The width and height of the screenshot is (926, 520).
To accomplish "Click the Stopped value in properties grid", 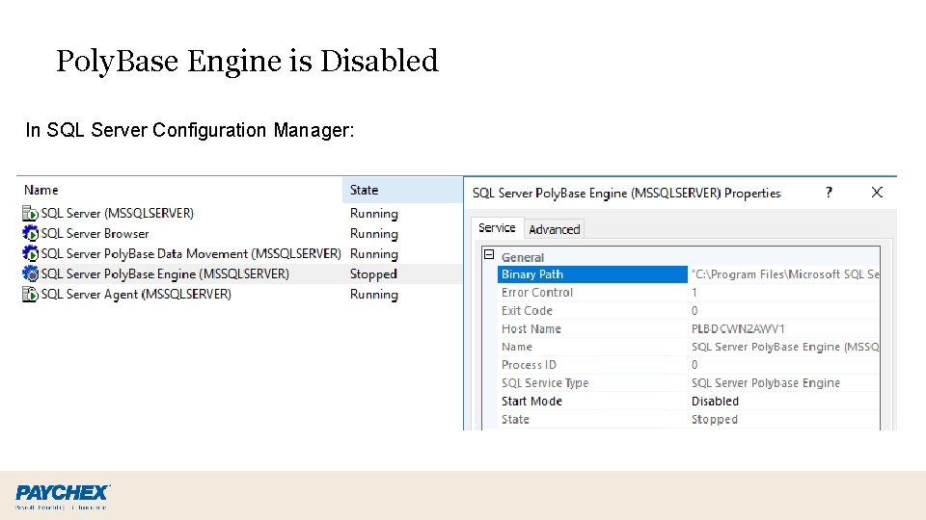I will tap(715, 420).
